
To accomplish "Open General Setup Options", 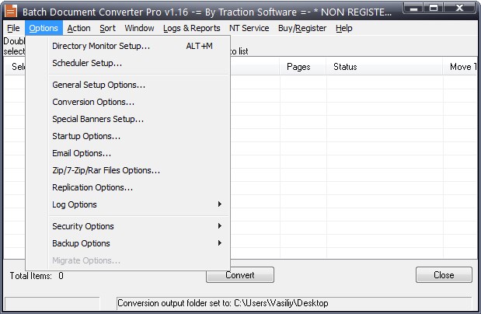I will (99, 85).
